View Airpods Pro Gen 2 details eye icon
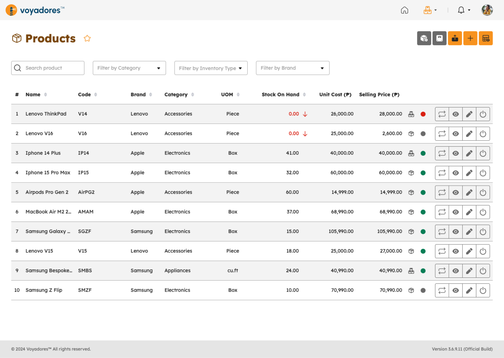This screenshot has height=358, width=504. click(x=455, y=193)
